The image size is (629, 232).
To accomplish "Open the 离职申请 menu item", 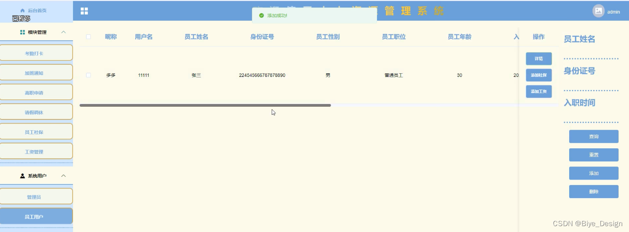I will [36, 92].
